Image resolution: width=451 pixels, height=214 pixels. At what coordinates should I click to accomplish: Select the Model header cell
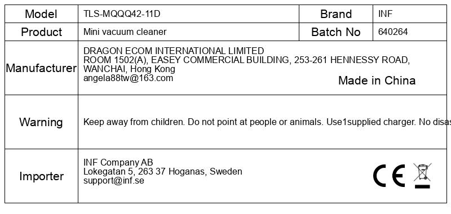(41, 14)
